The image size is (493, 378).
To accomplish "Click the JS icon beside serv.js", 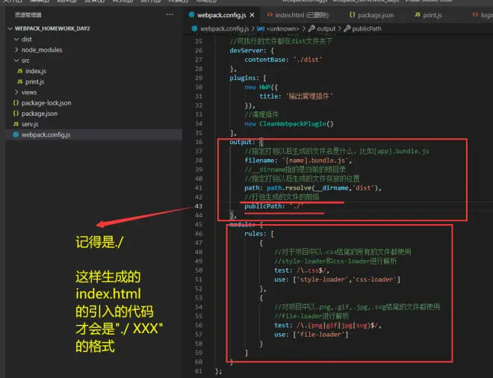I will 16,124.
